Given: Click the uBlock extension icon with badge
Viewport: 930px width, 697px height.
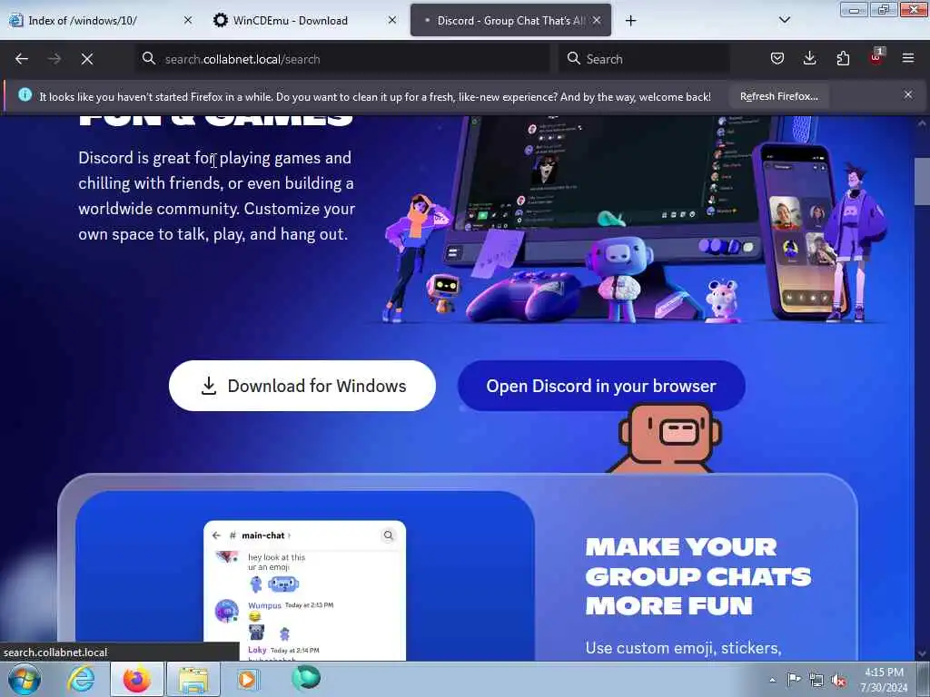Looking at the screenshot, I should tap(876, 57).
